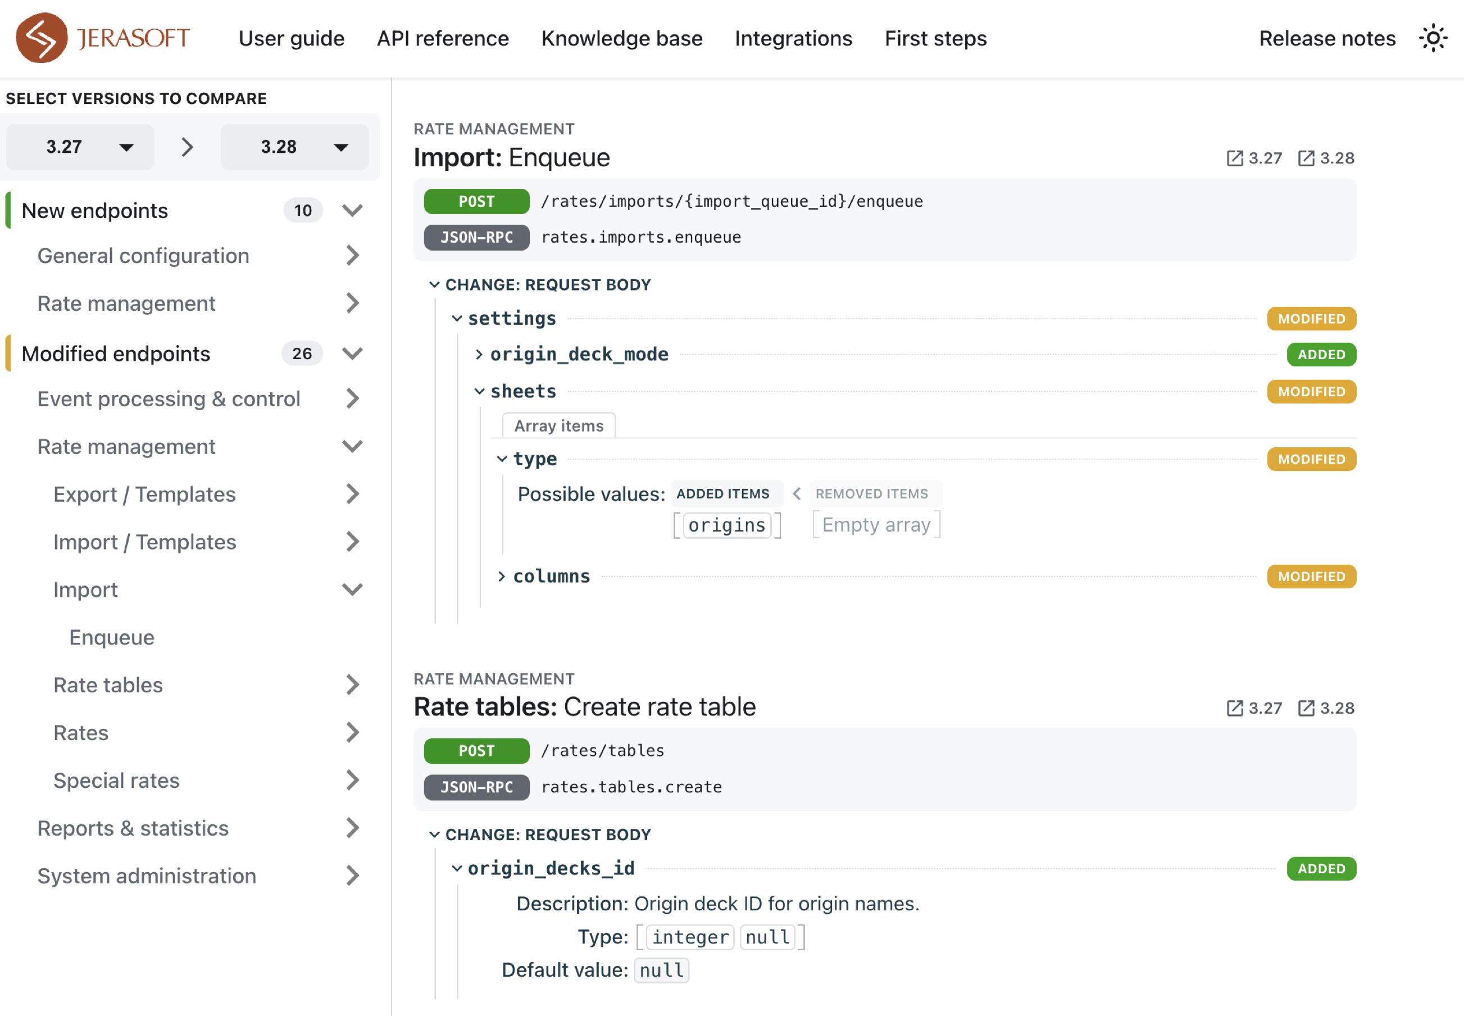This screenshot has height=1016, width=1464.
Task: Collapse the origin_decks_id property
Action: pyautogui.click(x=457, y=868)
